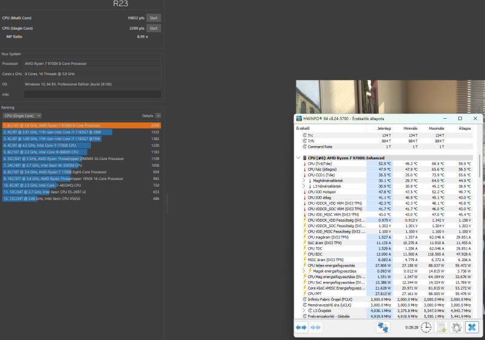Start the CPU (Multi Core) benchmark
485x340 pixels.
[153, 18]
